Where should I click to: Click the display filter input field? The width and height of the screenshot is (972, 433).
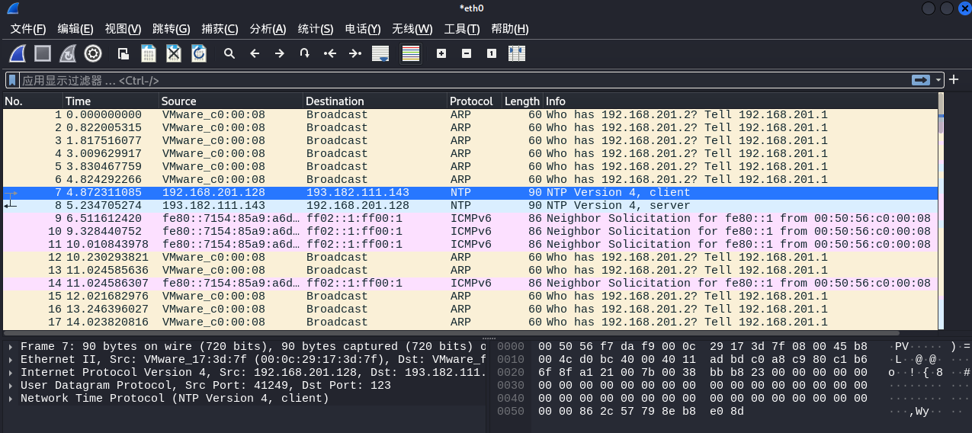pyautogui.click(x=457, y=80)
